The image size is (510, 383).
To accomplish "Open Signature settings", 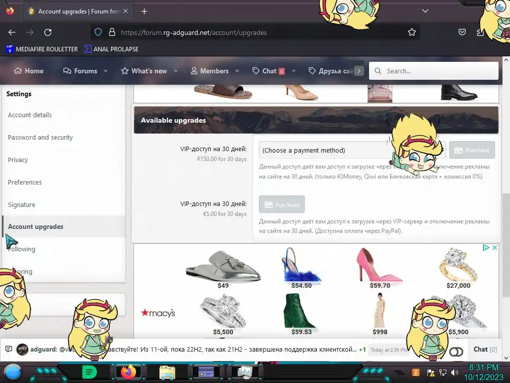I will coord(21,205).
